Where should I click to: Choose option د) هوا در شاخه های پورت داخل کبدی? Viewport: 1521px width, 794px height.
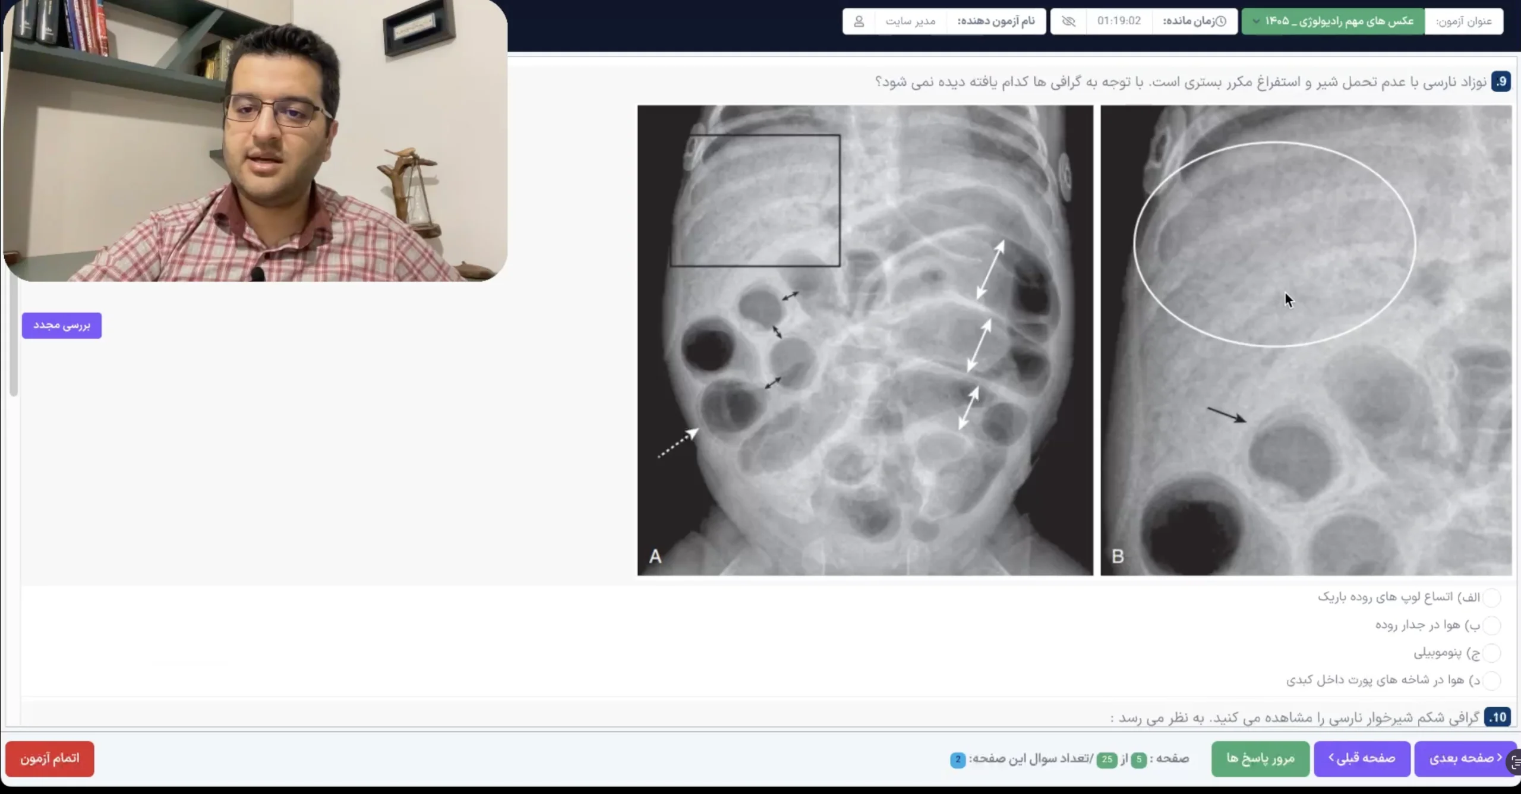point(1492,680)
